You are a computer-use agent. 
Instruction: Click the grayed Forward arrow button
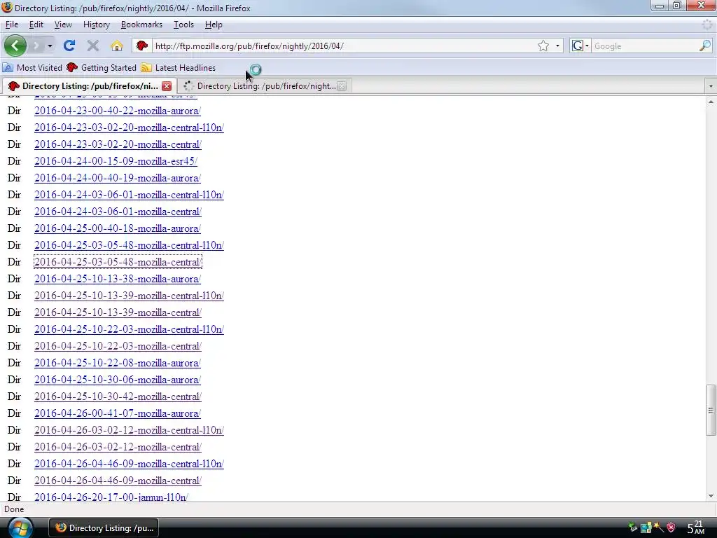pyautogui.click(x=36, y=46)
